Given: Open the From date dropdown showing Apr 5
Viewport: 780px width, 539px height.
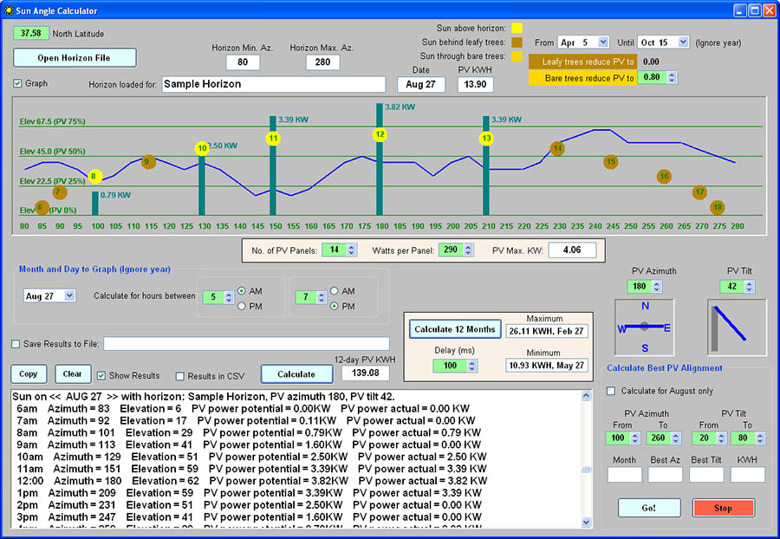Looking at the screenshot, I should pos(603,42).
